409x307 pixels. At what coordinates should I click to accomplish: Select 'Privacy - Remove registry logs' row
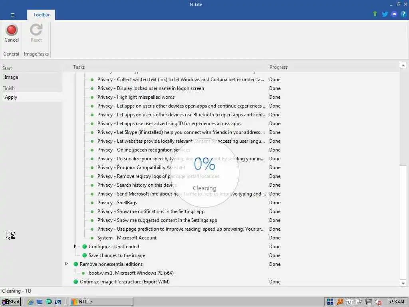point(158,176)
